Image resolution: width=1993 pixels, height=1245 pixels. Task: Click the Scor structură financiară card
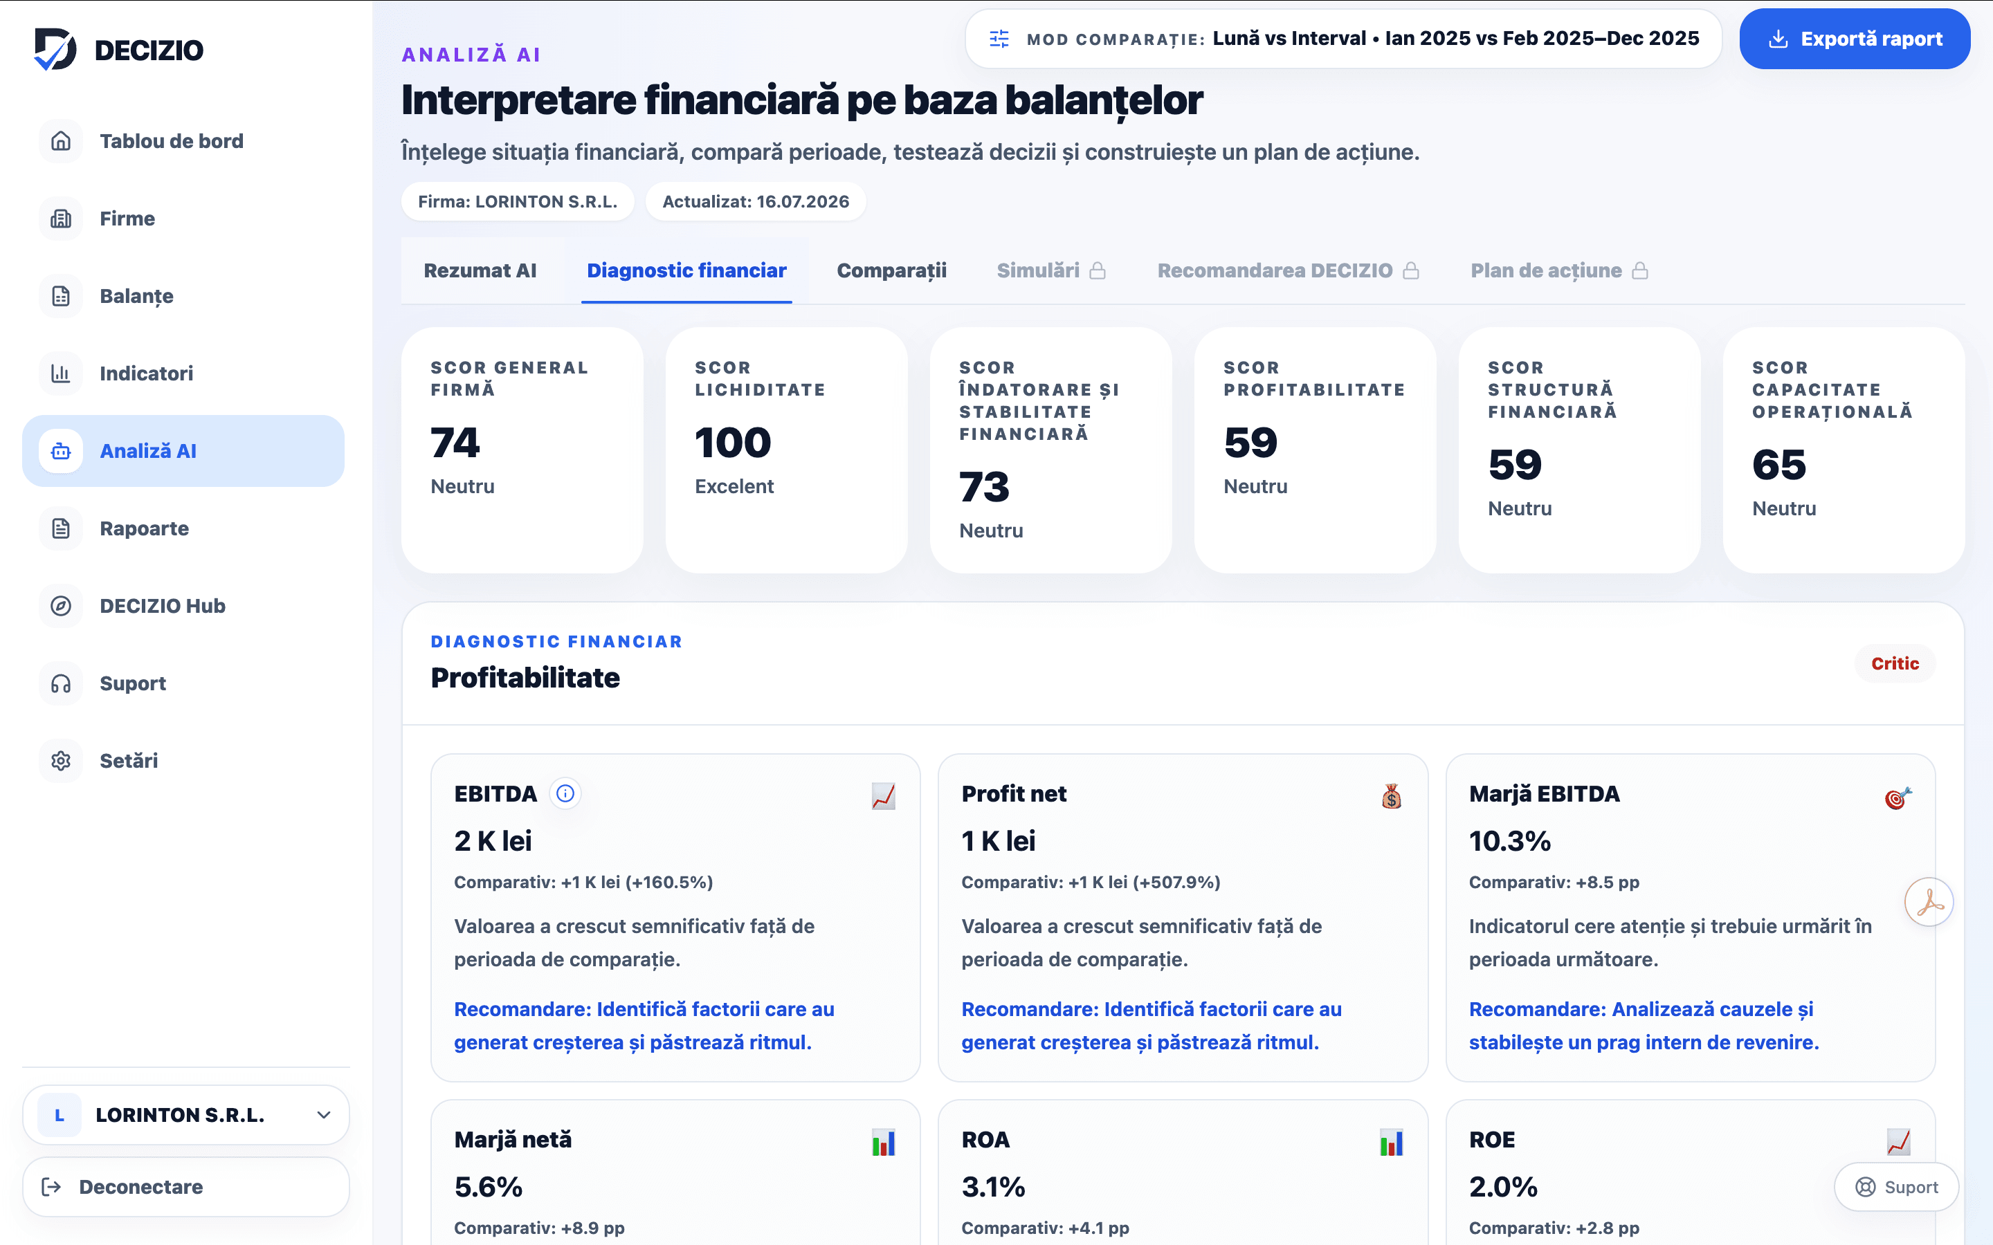point(1580,450)
